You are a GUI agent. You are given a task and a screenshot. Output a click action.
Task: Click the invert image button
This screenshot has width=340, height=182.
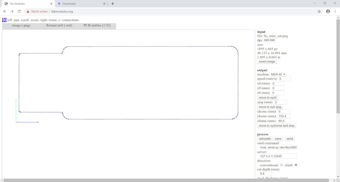pyautogui.click(x=267, y=62)
